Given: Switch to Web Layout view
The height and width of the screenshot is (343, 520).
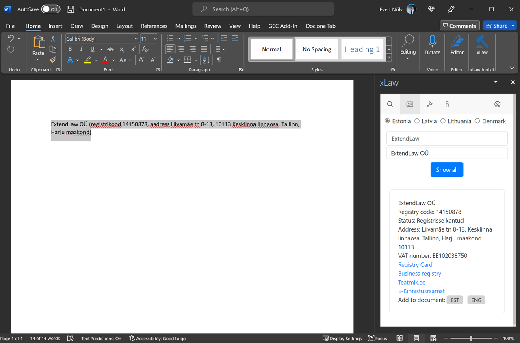Looking at the screenshot, I should pyautogui.click(x=433, y=338).
